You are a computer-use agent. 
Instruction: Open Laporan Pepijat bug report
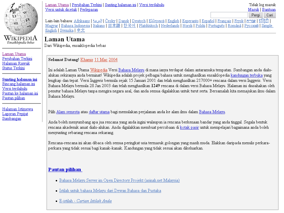coord(15,114)
